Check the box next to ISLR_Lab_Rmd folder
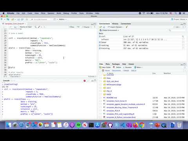 click(100, 81)
